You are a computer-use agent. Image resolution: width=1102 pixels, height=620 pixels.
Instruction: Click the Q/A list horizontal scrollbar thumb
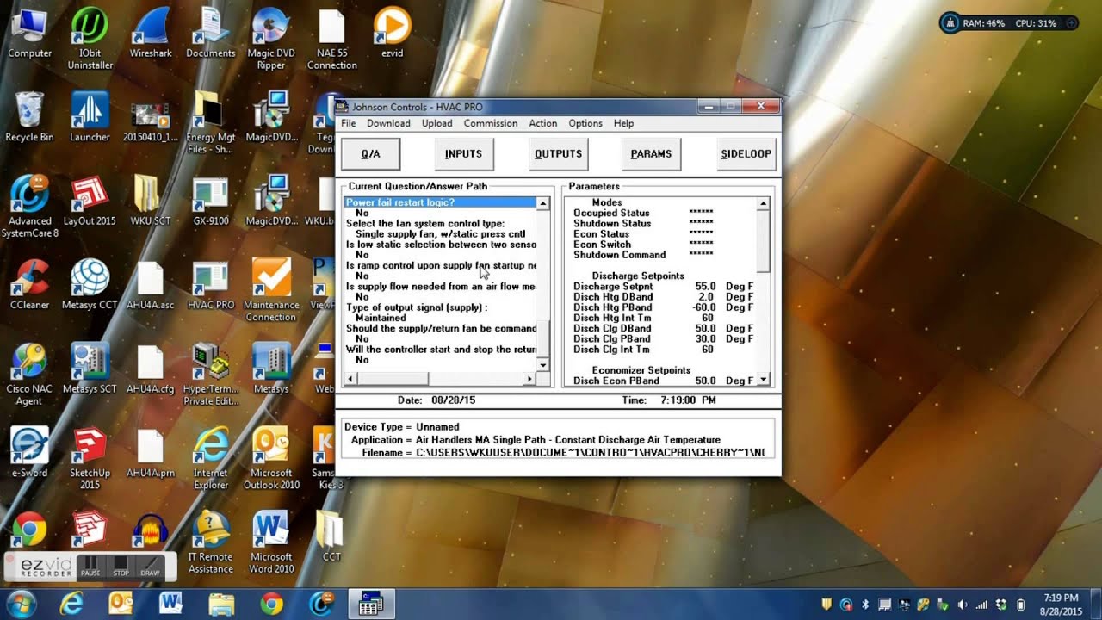pos(392,379)
